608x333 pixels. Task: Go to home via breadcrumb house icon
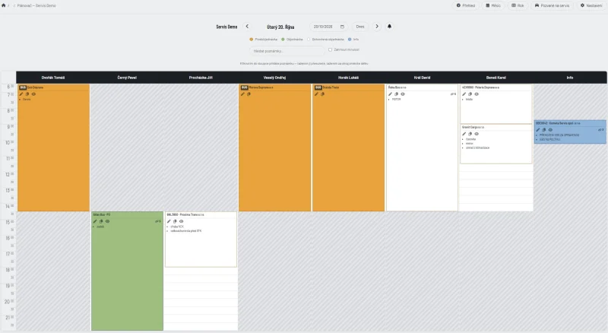(x=4, y=5)
